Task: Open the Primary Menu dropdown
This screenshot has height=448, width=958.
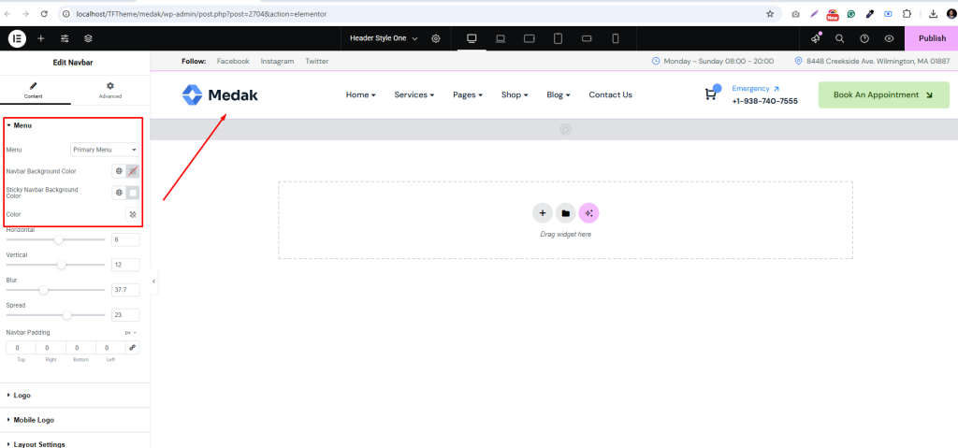Action: 105,150
